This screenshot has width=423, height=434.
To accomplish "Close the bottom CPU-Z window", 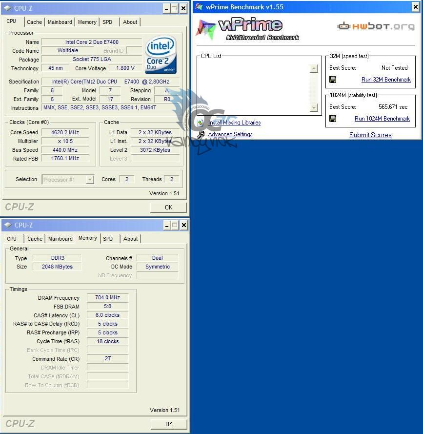I will (184, 226).
